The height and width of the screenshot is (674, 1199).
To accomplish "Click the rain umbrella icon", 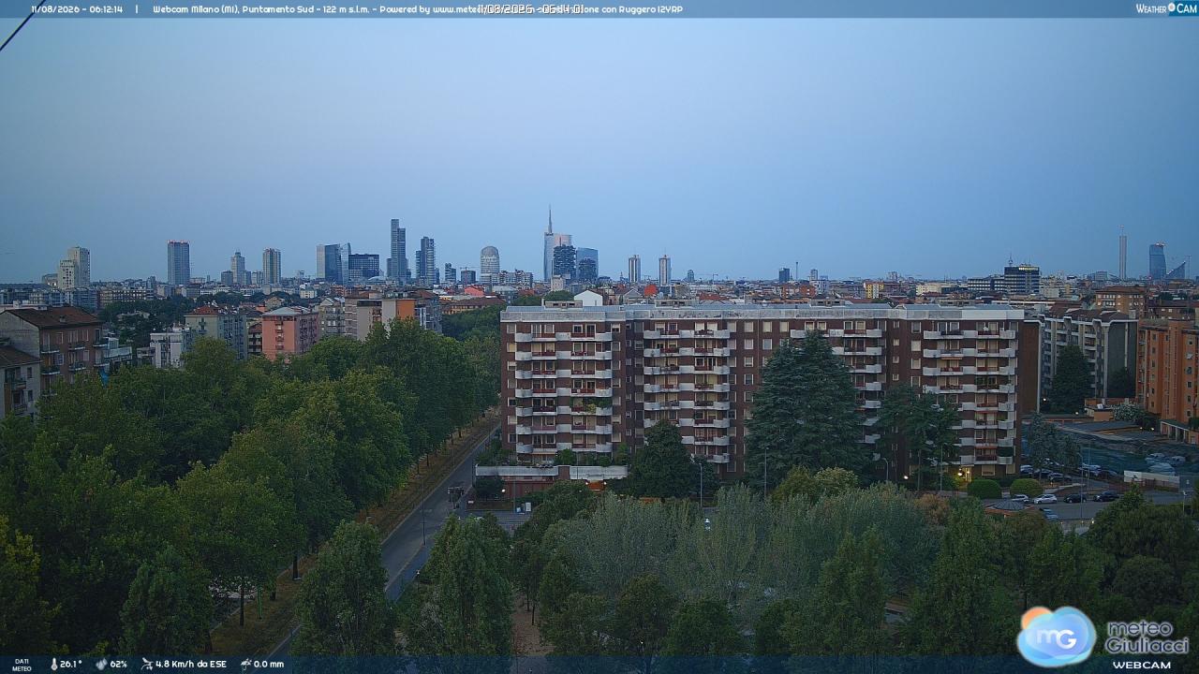I will click(245, 664).
